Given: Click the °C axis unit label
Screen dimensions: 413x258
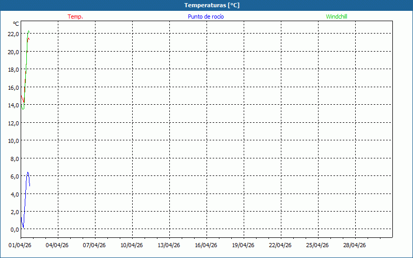Looking at the screenshot, I should click(16, 24).
